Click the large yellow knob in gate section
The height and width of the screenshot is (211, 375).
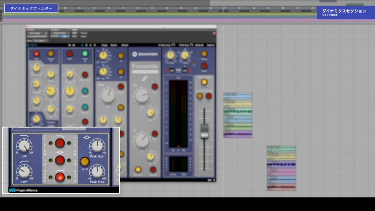point(70,91)
